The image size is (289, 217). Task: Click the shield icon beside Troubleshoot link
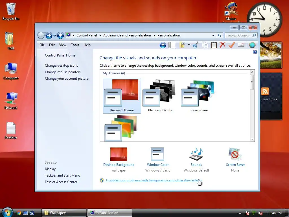[x=102, y=180]
